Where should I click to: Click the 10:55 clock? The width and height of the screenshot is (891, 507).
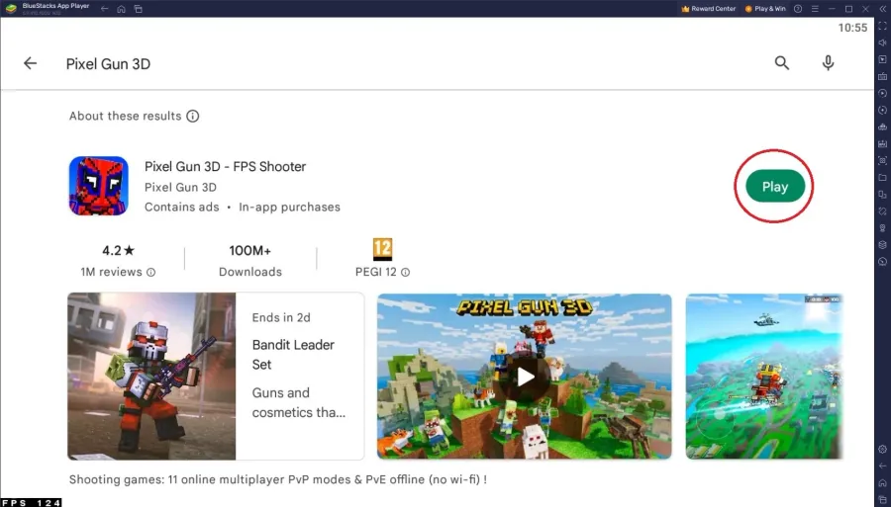pos(852,28)
